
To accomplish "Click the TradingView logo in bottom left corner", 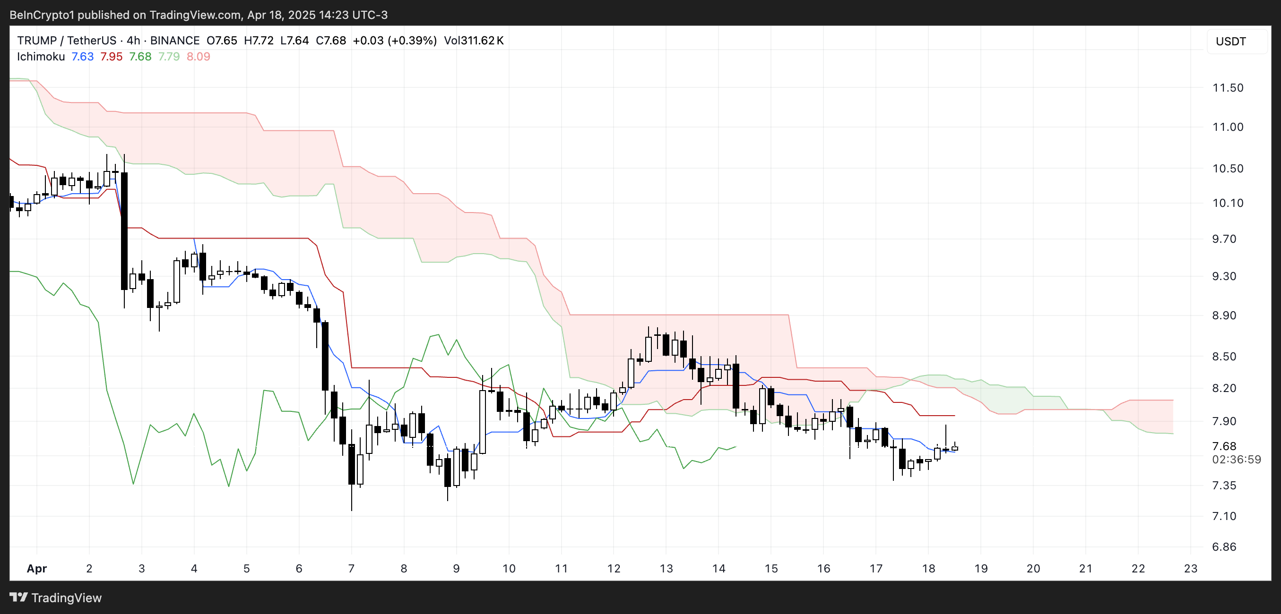I will (x=20, y=598).
